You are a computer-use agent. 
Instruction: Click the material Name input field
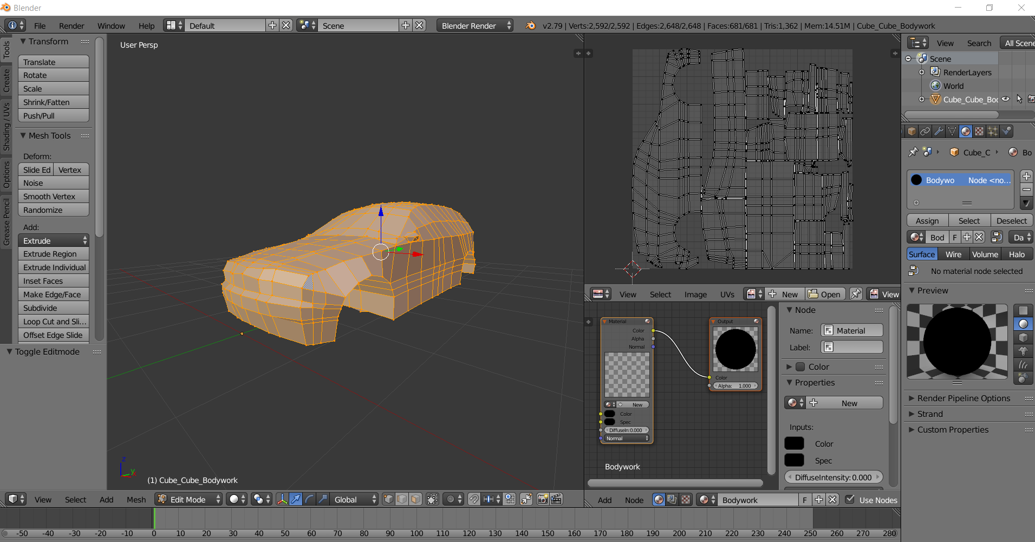pyautogui.click(x=852, y=331)
